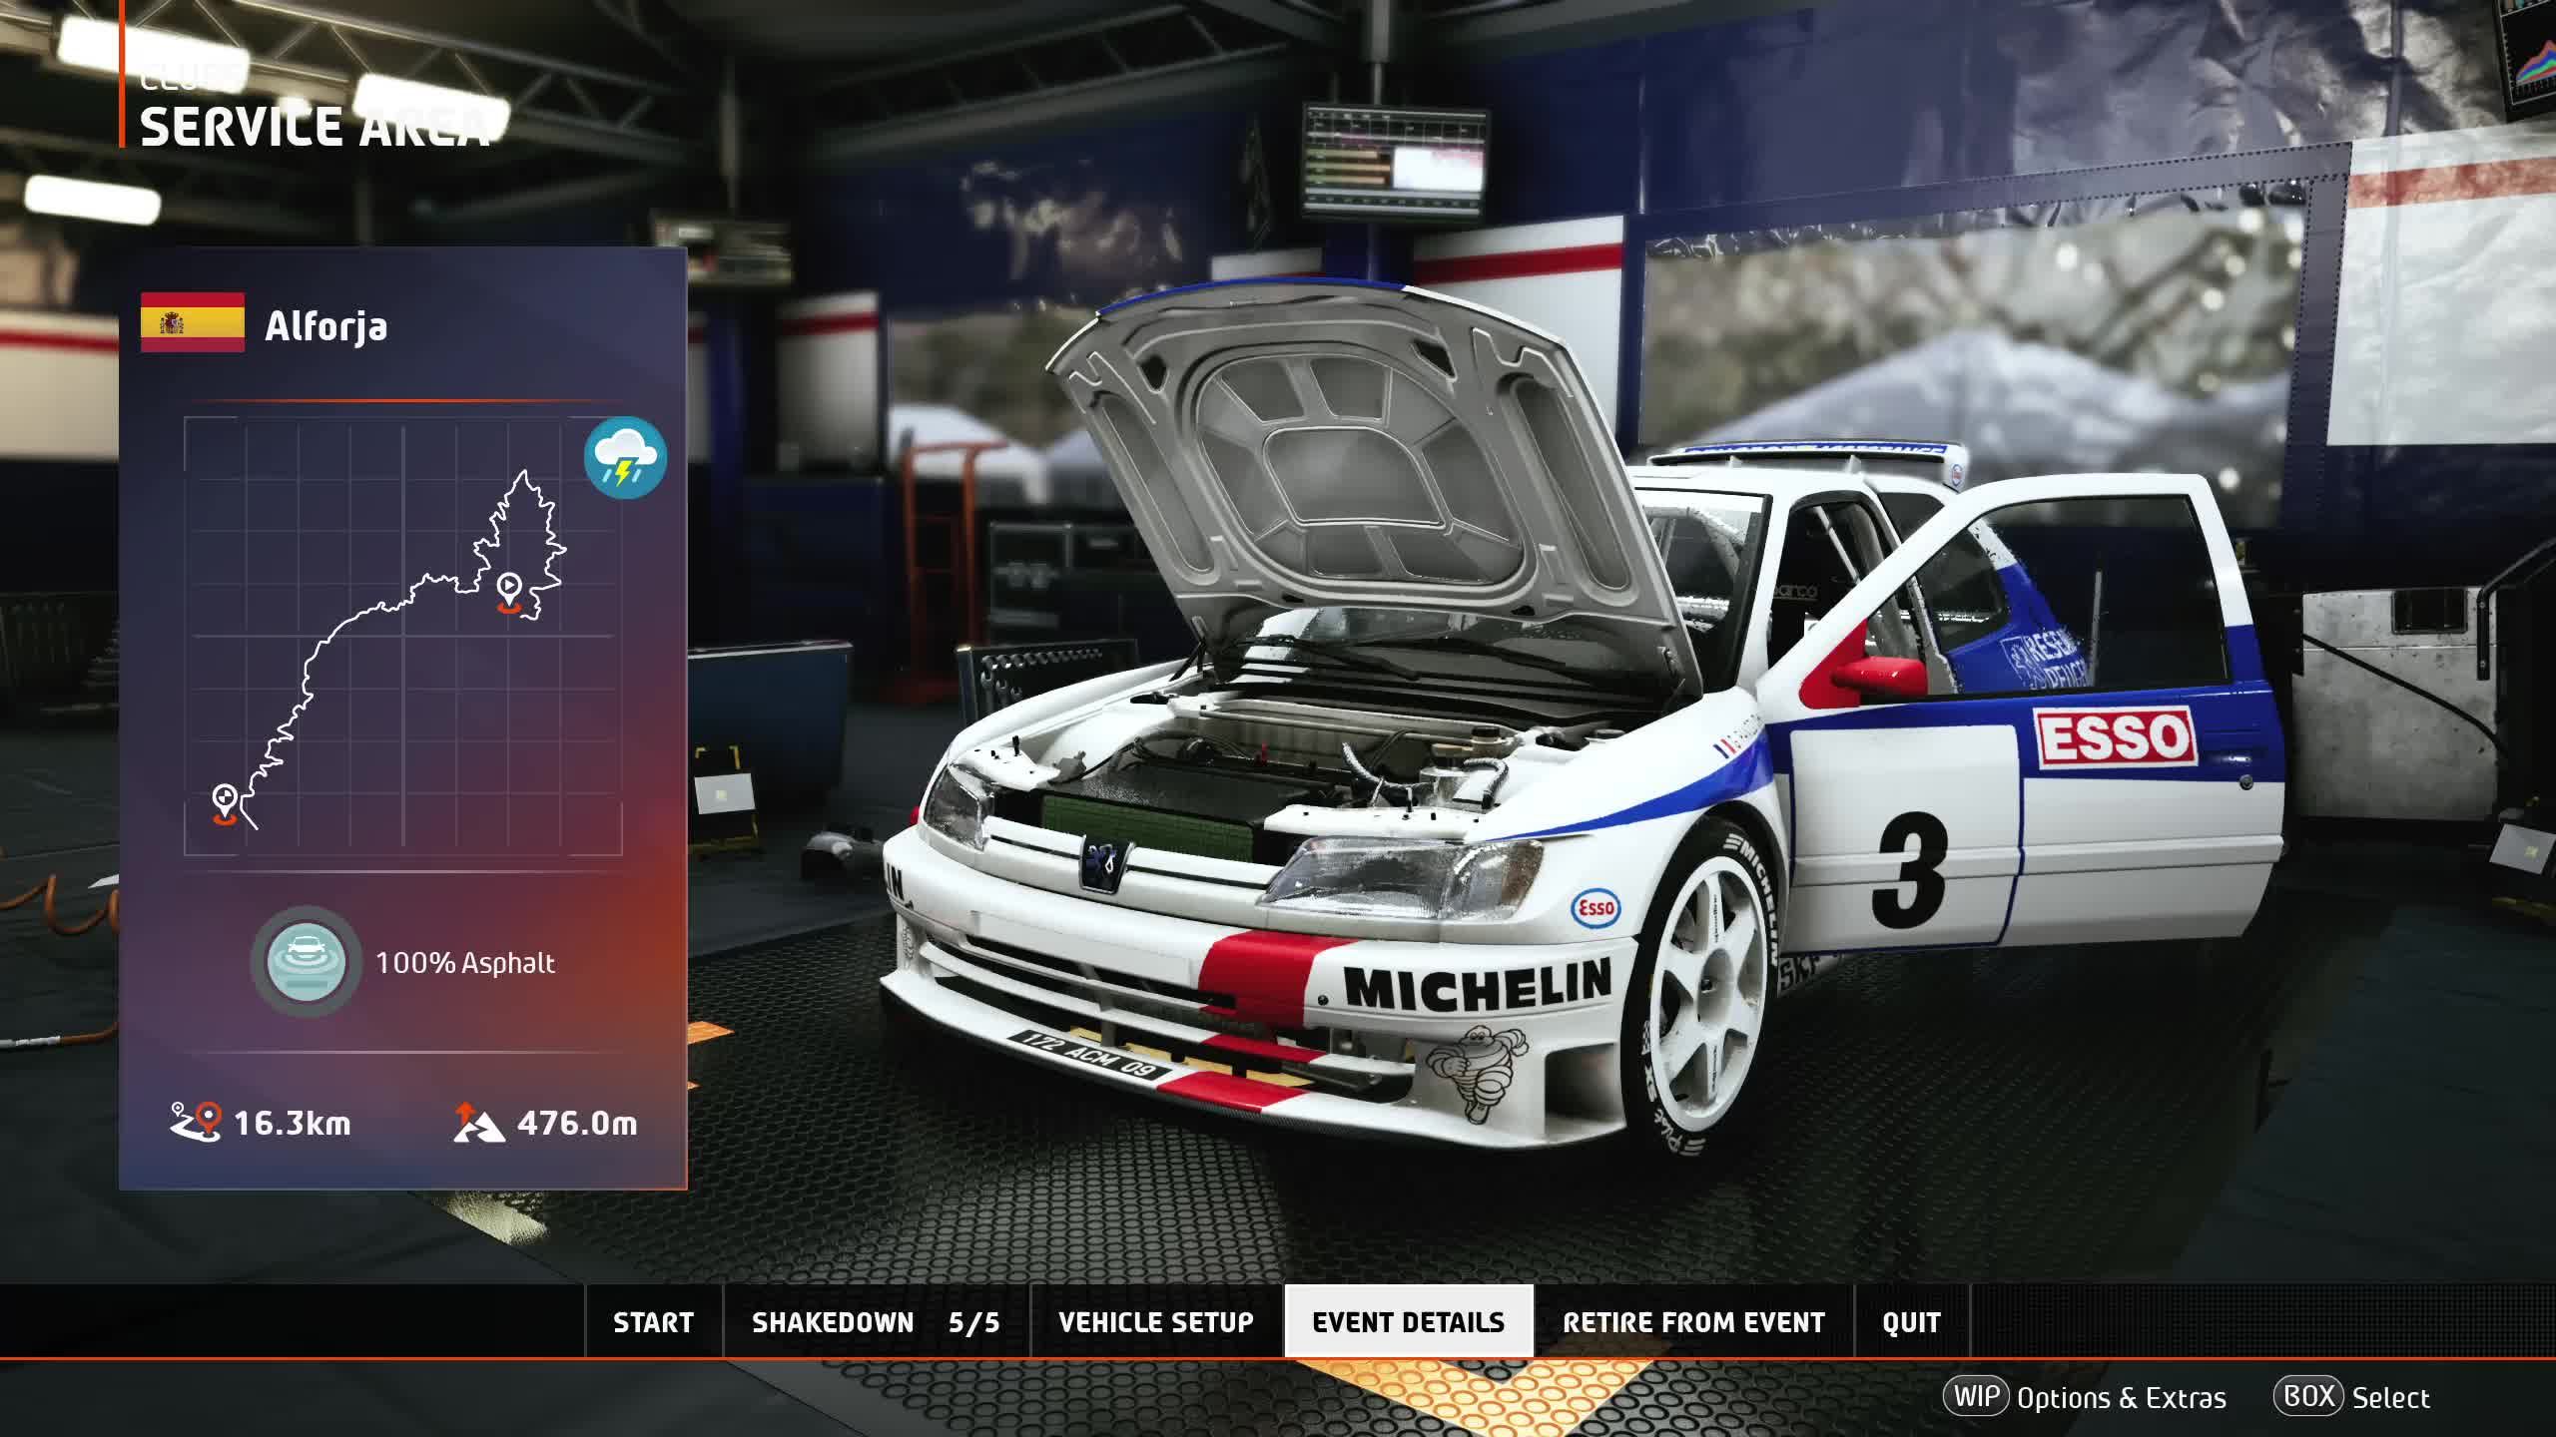Viewport: 2556px width, 1437px height.
Task: Open the SHAKEDOWN 5/5 option
Action: [876, 1322]
